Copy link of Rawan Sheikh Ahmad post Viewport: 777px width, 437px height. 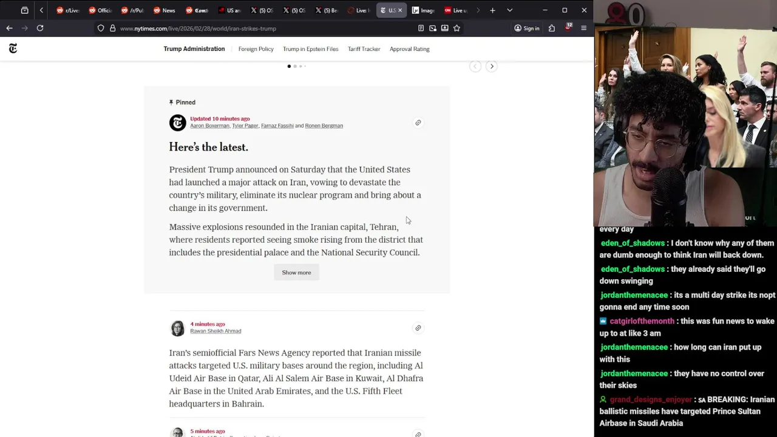tap(418, 328)
